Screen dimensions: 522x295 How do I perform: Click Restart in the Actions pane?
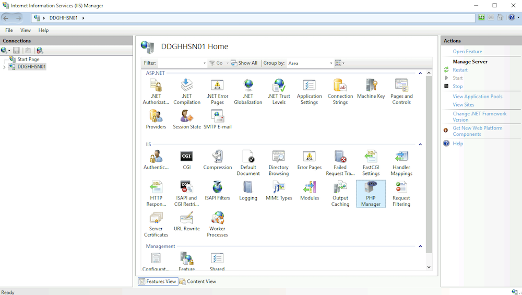tap(460, 70)
